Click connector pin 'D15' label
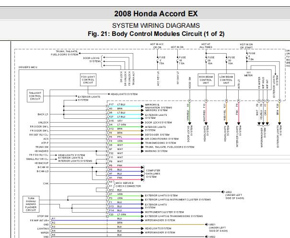The height and width of the screenshot is (238, 290). [x=111, y=121]
